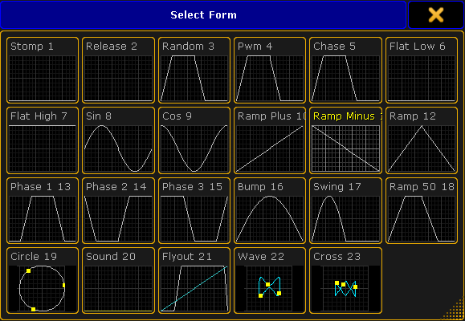Select the Flat High 7 form
Screen dimensions: 465x321
coord(43,140)
